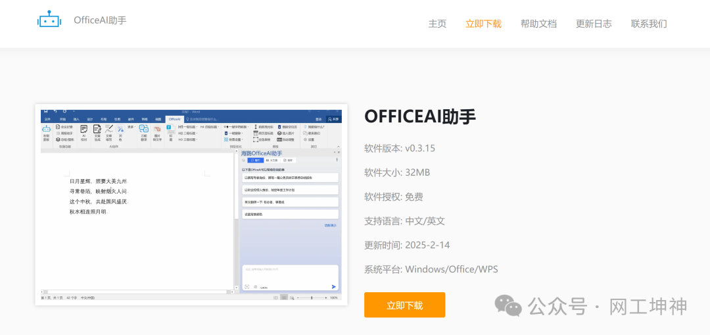Click the OFFICEAI助手 heading
Viewport: 710px width, 335px height.
coord(419,117)
